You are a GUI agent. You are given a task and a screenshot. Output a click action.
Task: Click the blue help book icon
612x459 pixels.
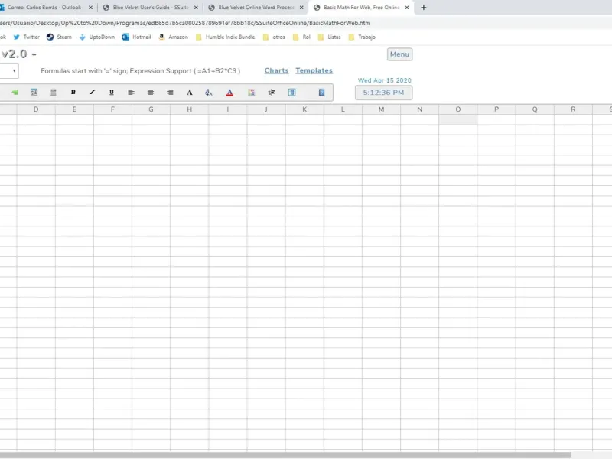pos(321,93)
